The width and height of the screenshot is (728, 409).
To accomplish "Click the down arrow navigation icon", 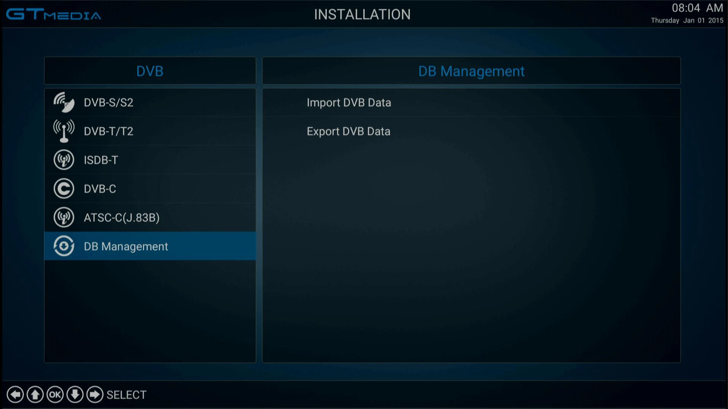I will 75,395.
